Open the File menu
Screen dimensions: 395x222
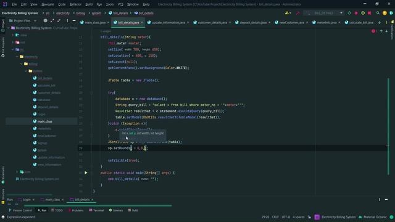(x=14, y=4)
